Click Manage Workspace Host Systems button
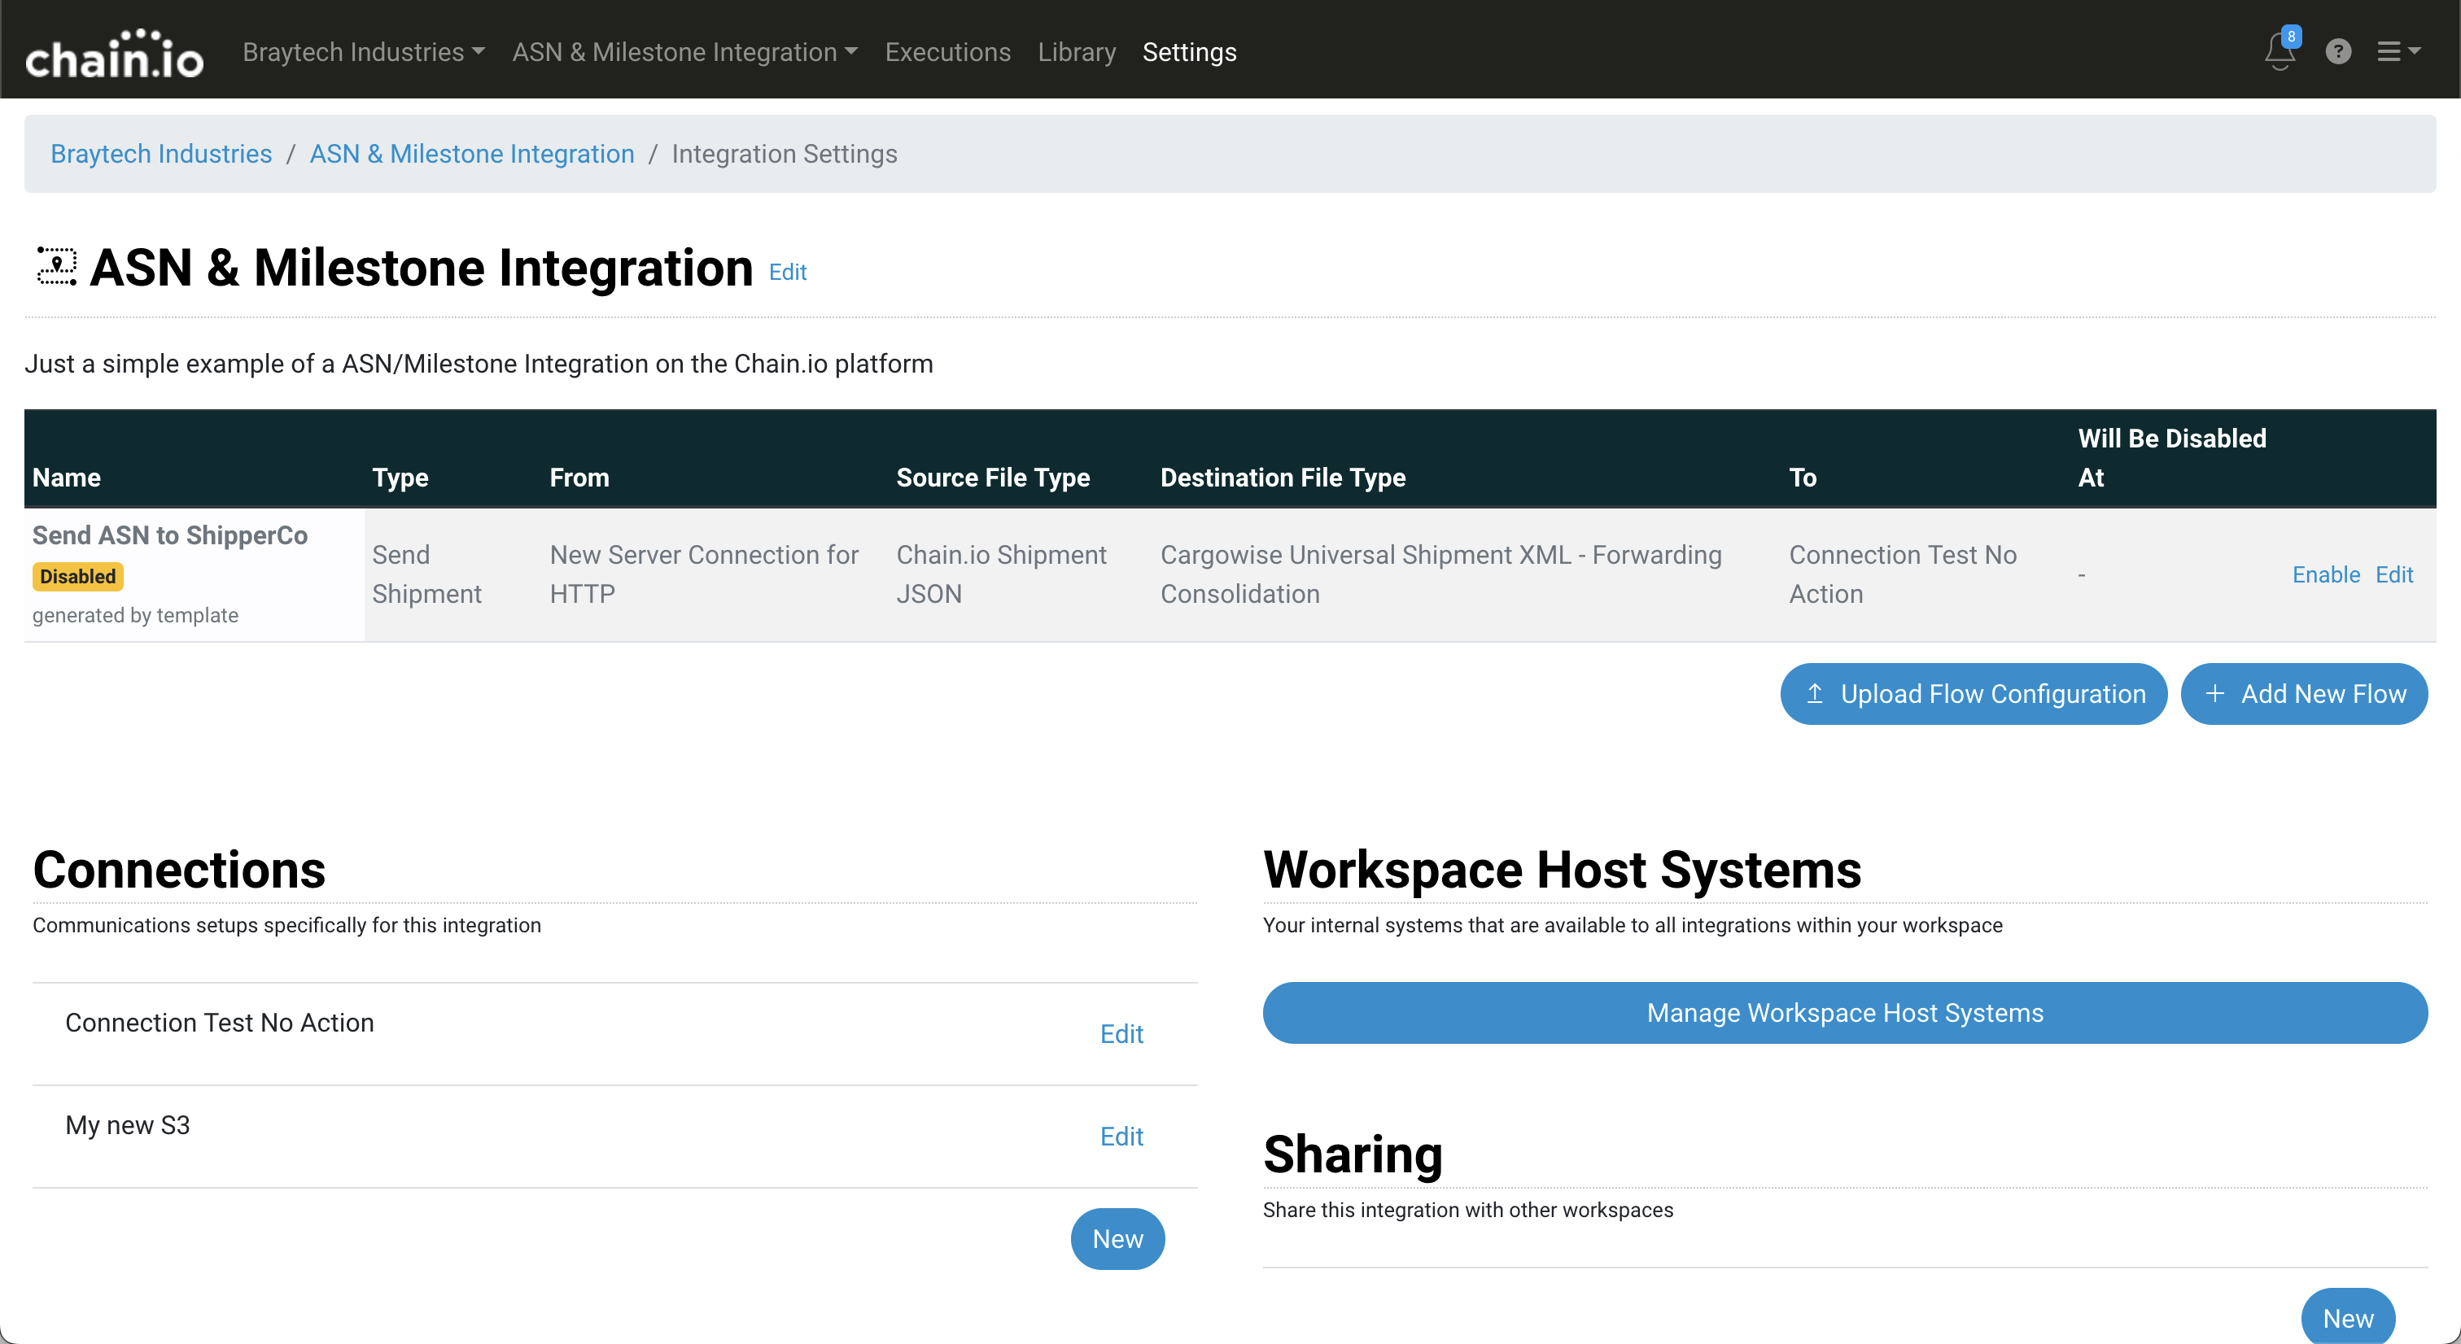2461x1344 pixels. (x=1844, y=1013)
